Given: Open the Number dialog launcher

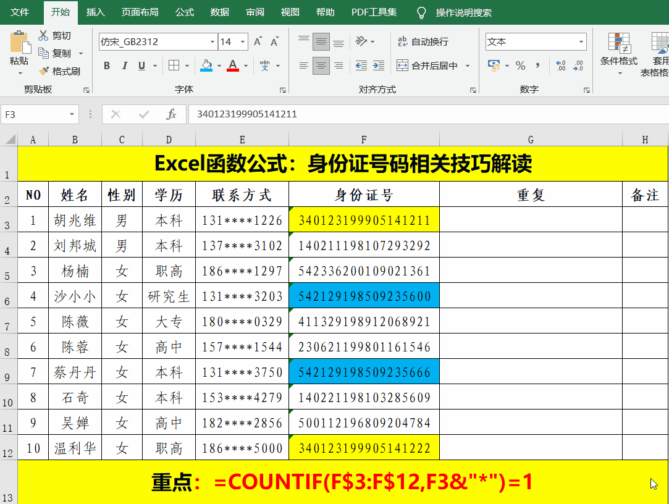Looking at the screenshot, I should tap(587, 90).
